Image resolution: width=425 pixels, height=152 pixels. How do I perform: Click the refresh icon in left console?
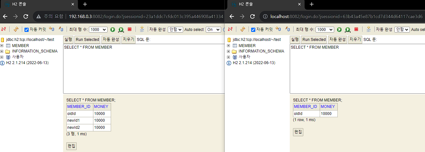(16, 29)
